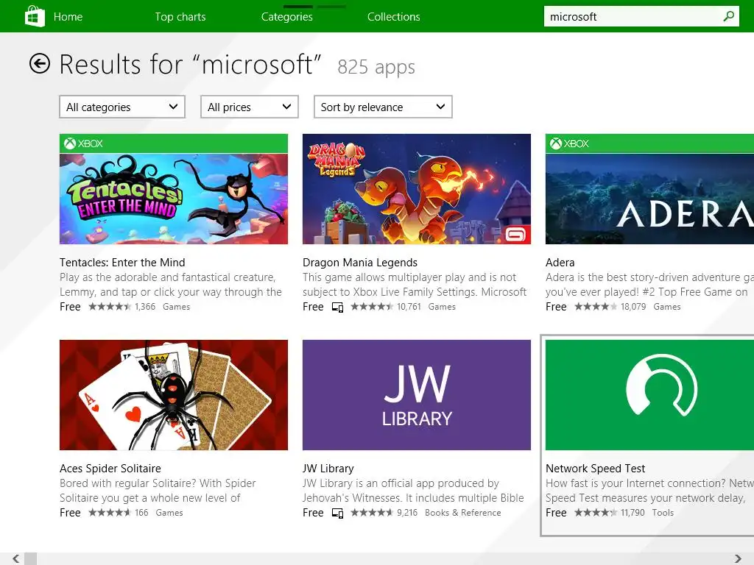
Task: Click the 166 rating count
Action: [141, 513]
